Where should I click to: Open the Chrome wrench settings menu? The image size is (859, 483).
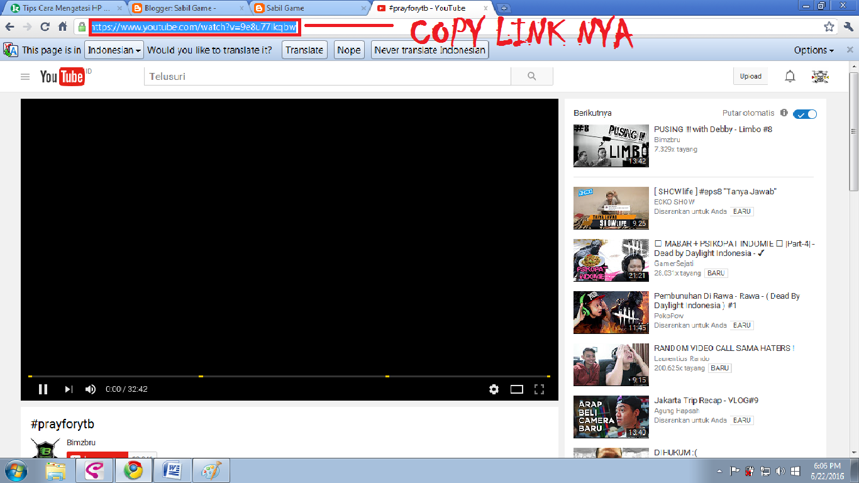(848, 27)
